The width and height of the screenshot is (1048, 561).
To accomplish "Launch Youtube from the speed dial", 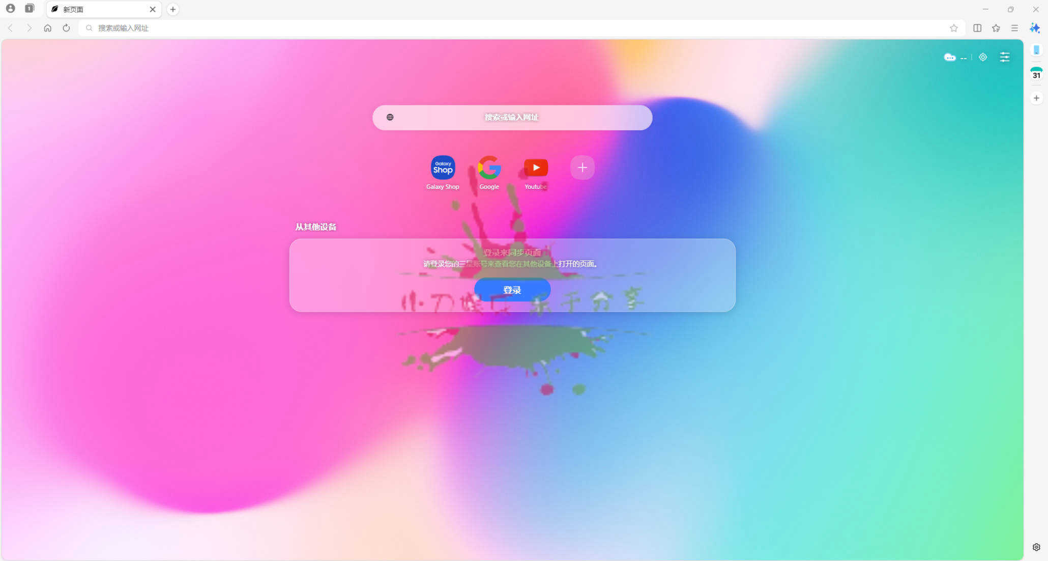I will 535,168.
